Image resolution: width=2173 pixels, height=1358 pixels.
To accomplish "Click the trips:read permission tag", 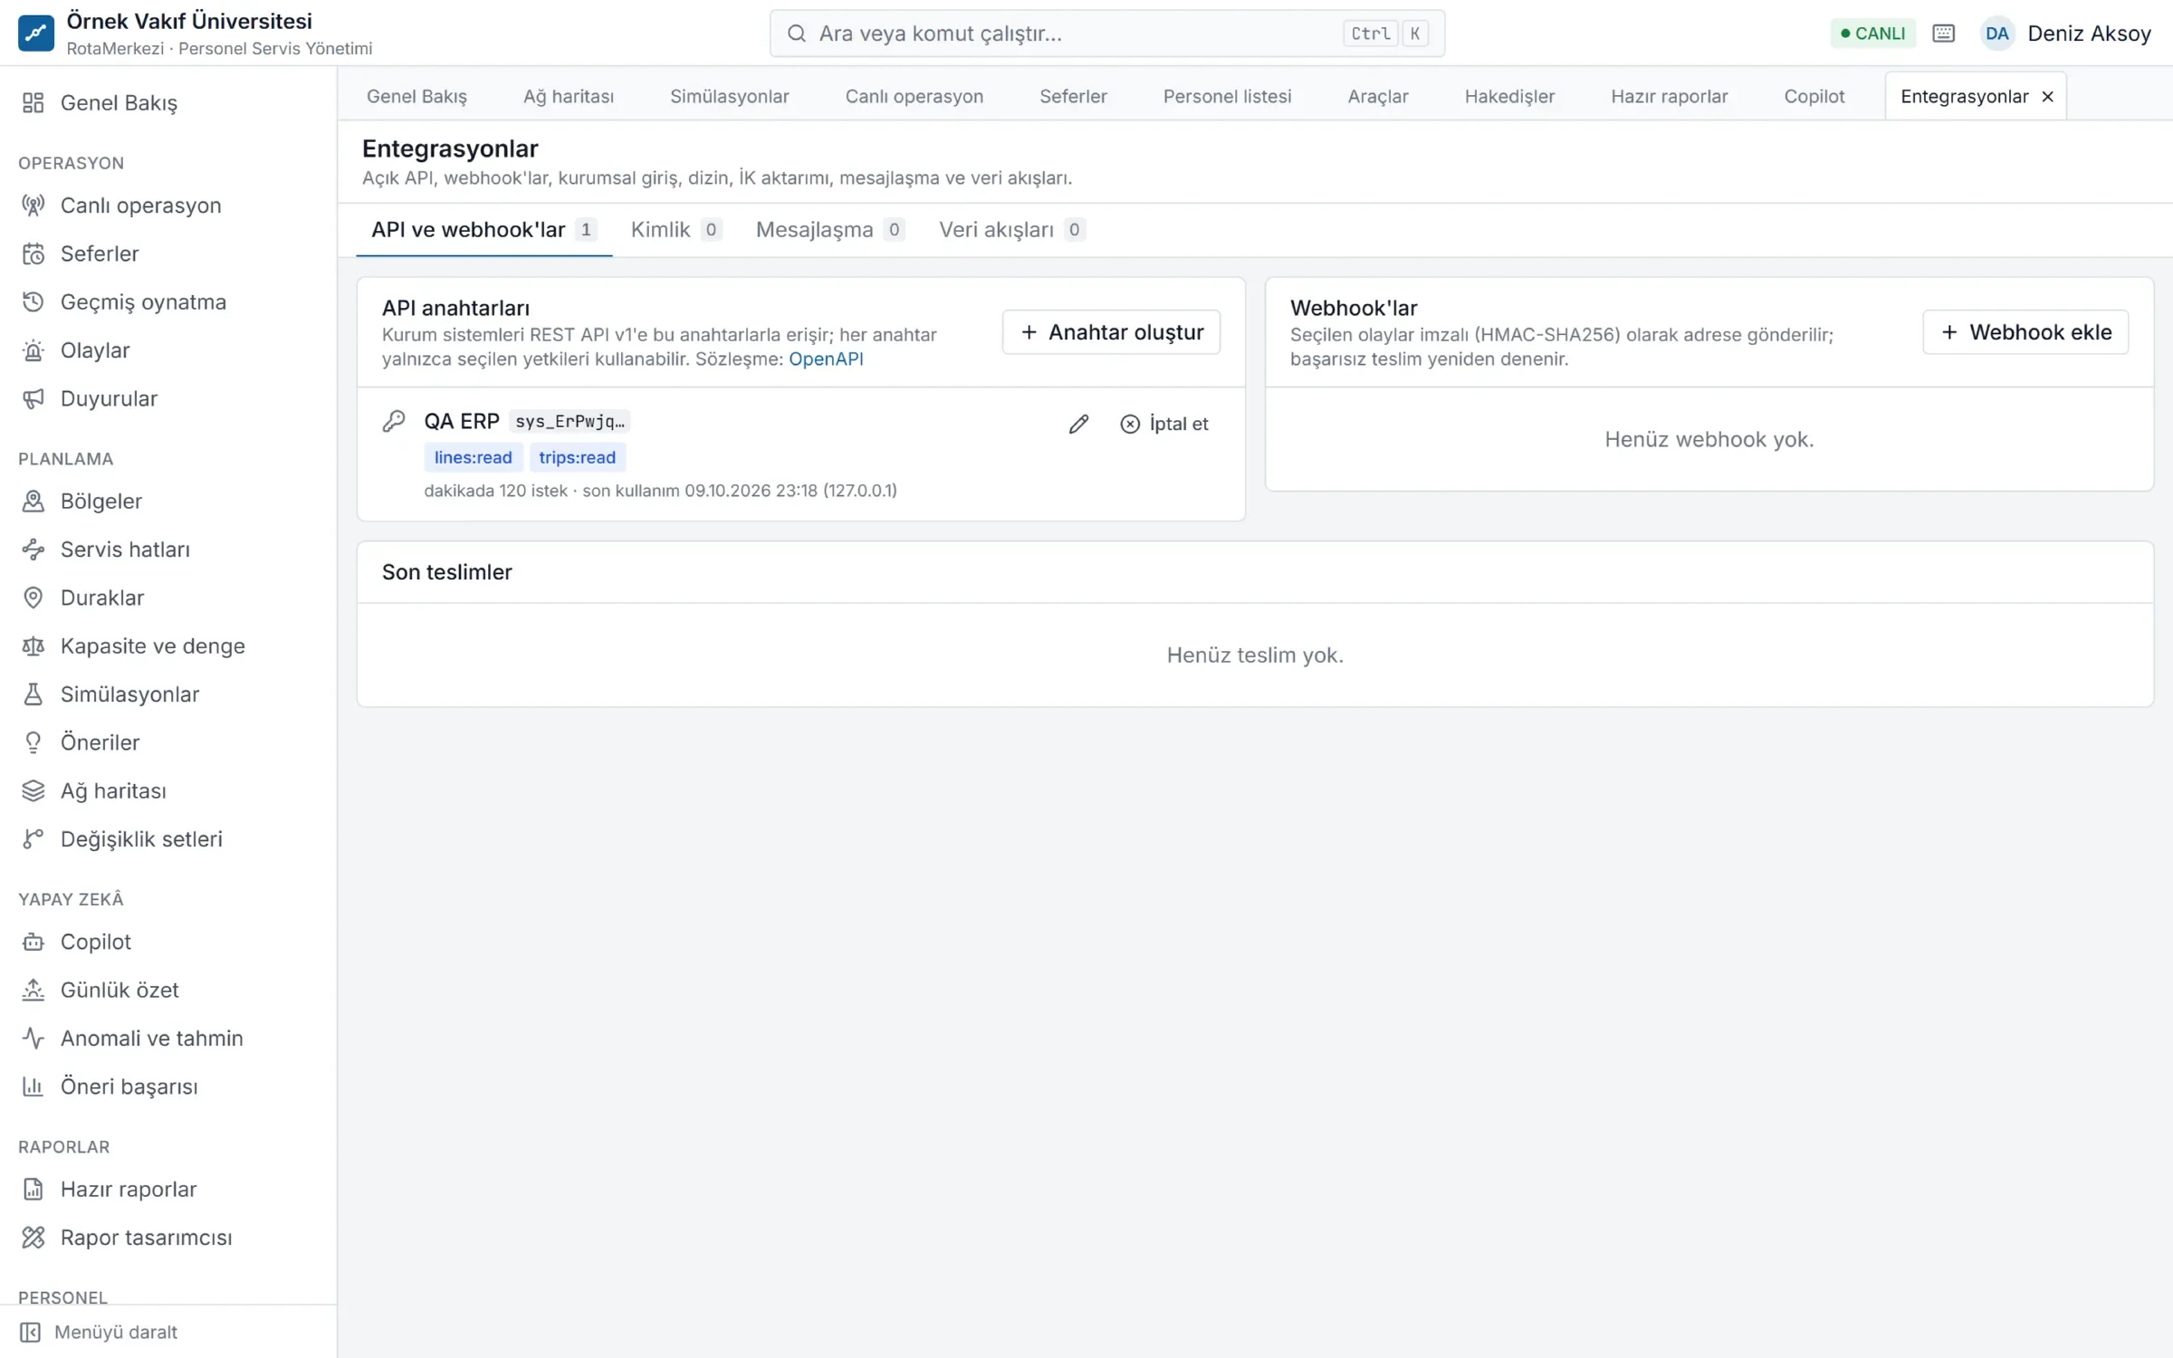I will (577, 457).
